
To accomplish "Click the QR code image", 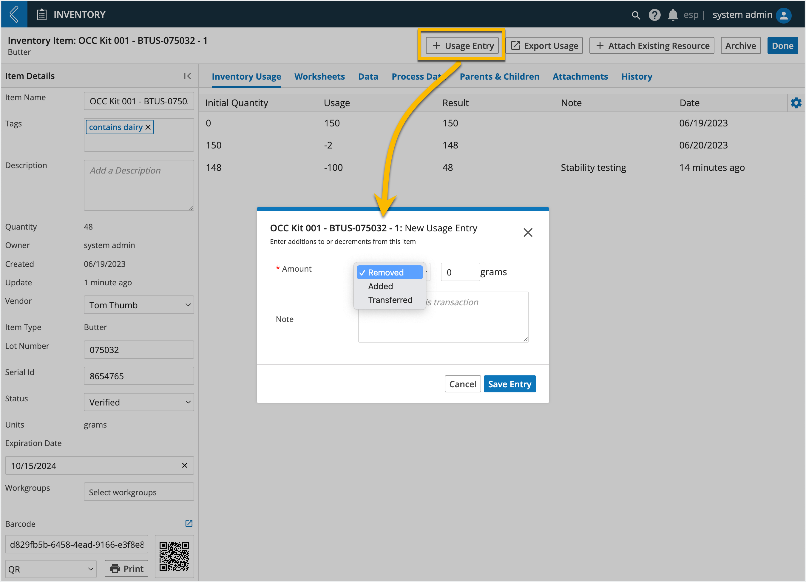I will (x=174, y=556).
